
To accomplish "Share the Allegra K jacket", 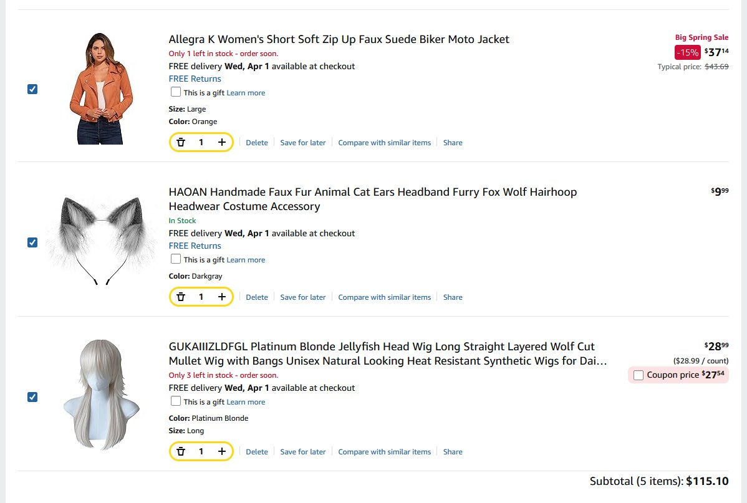I will [x=453, y=143].
